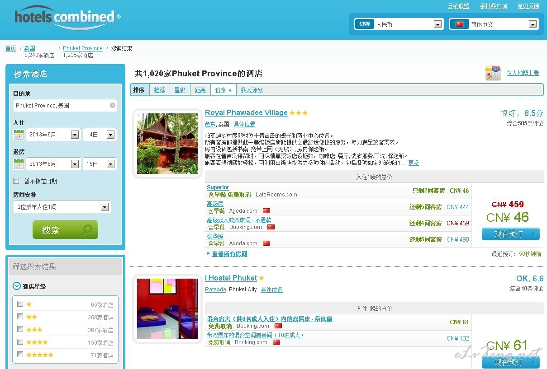
Task: Open room arrangement dropdown 2位成年人住1间
Action: (62, 207)
